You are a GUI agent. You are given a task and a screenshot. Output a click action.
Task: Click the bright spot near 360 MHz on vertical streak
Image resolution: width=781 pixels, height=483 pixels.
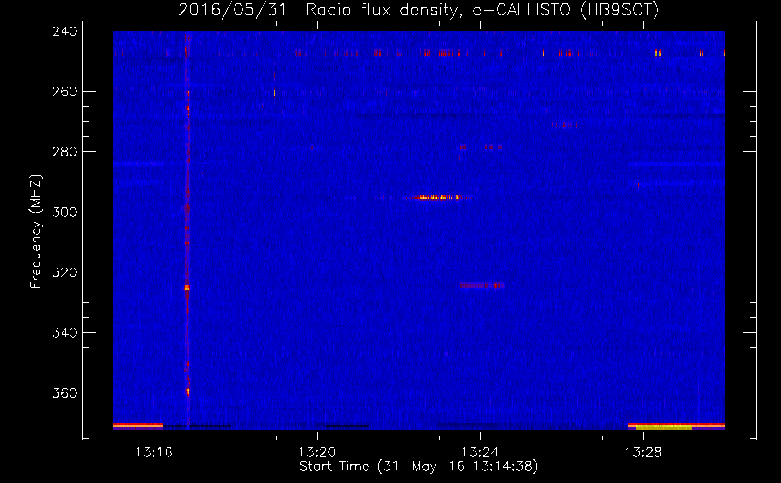[x=188, y=392]
